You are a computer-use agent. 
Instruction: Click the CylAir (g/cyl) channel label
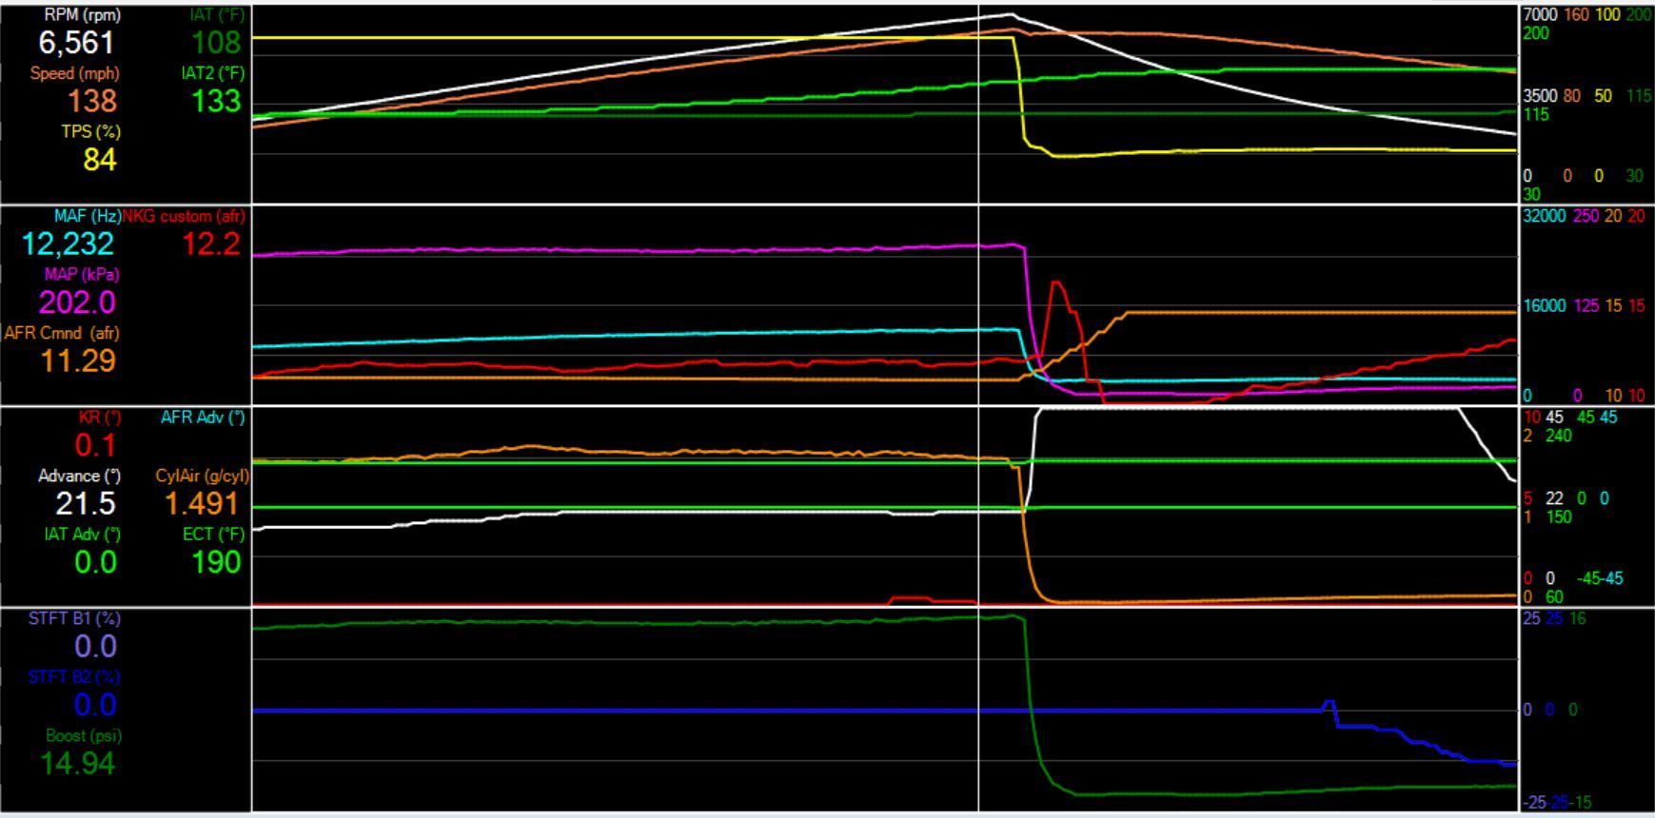point(202,476)
